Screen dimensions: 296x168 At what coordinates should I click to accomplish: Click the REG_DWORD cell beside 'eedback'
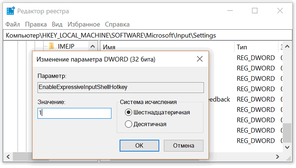pos(256,99)
